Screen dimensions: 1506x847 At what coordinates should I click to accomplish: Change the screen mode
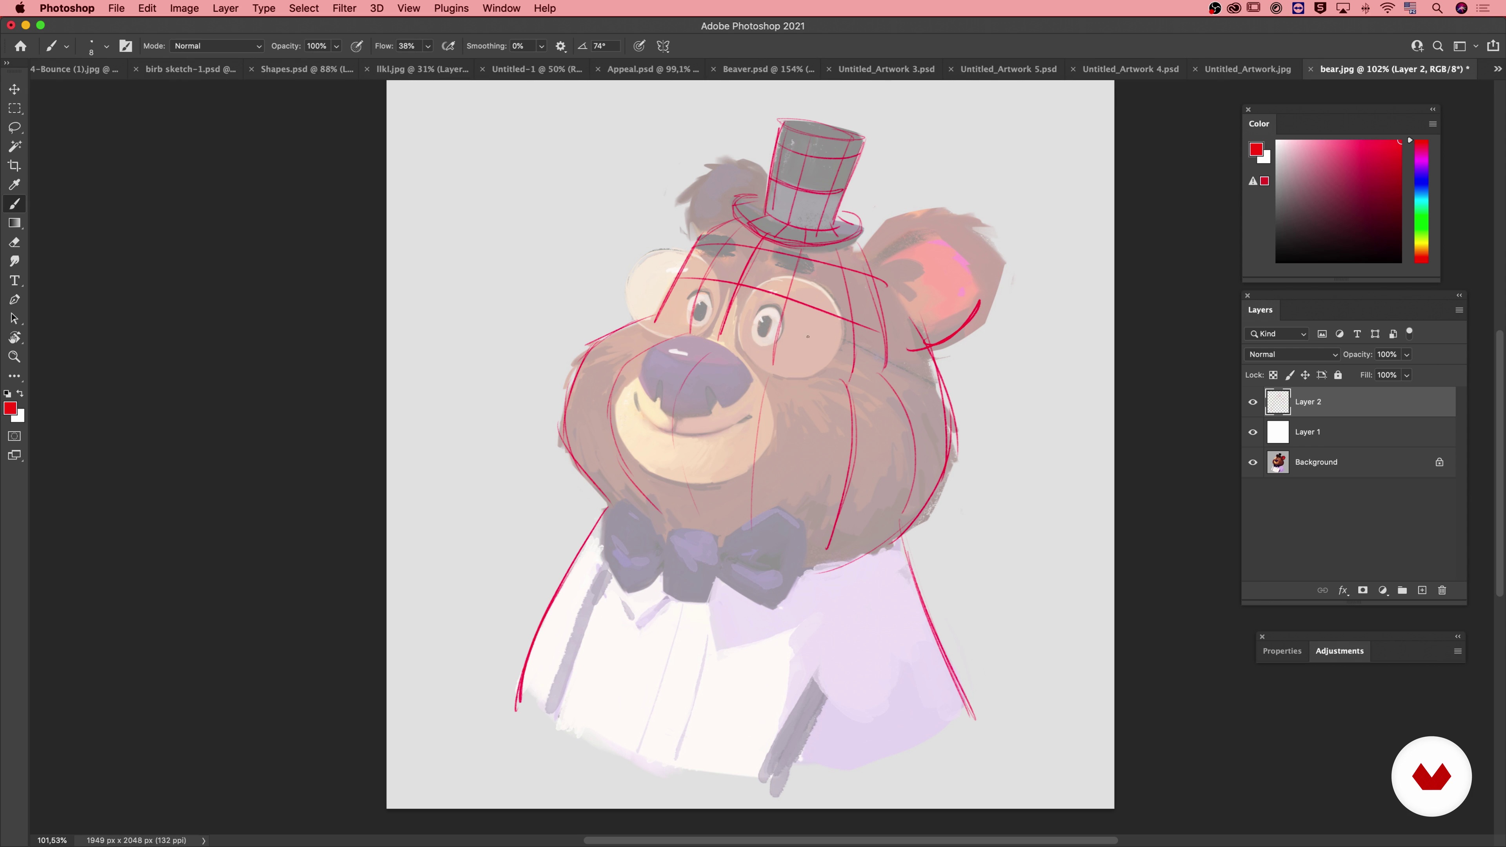point(14,455)
